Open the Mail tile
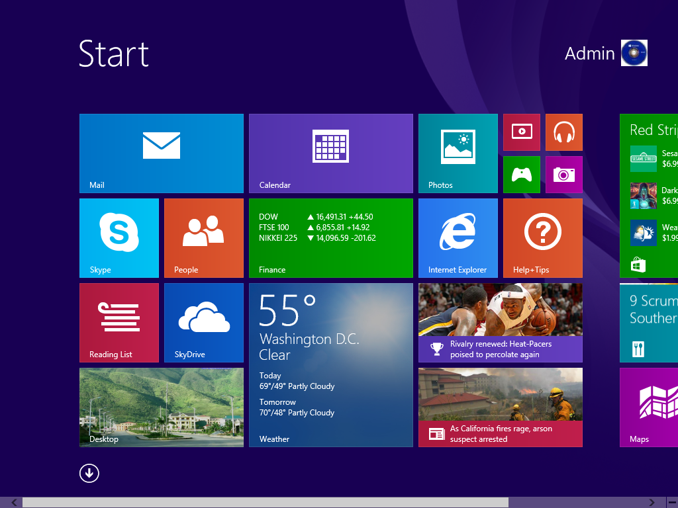The image size is (678, 508). coord(162,153)
